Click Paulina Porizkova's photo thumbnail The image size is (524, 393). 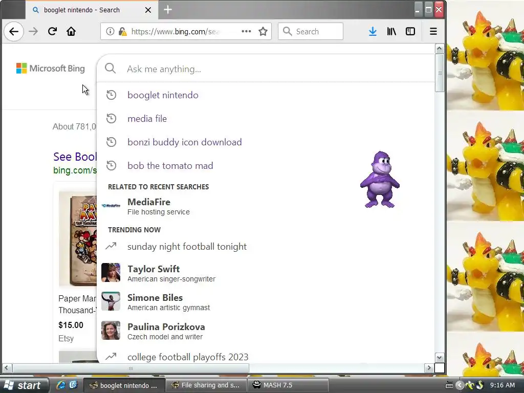click(x=111, y=330)
